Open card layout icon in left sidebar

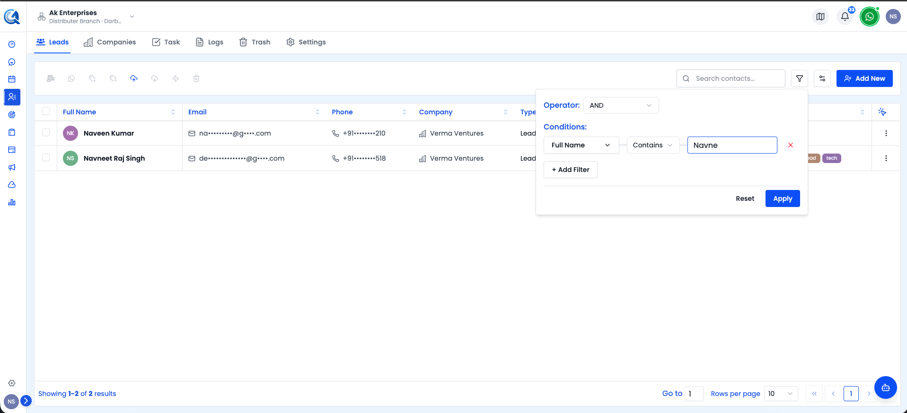(x=12, y=150)
